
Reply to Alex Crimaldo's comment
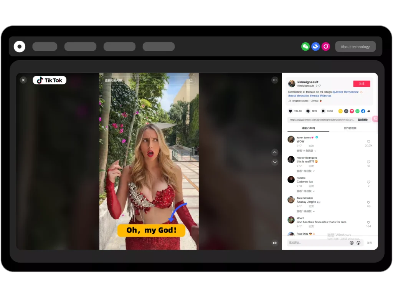pos(311,206)
